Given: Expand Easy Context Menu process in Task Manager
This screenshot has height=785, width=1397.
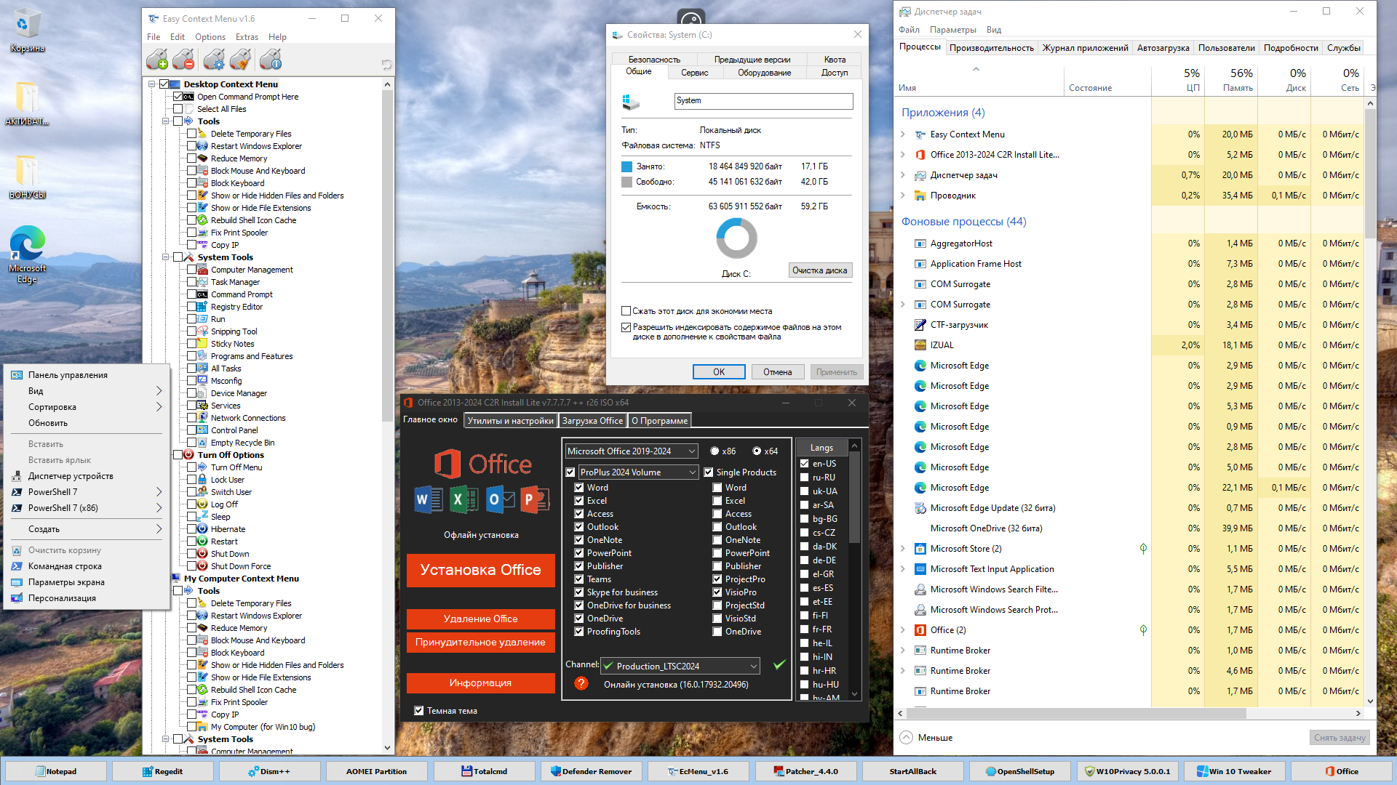Looking at the screenshot, I should click(x=903, y=134).
